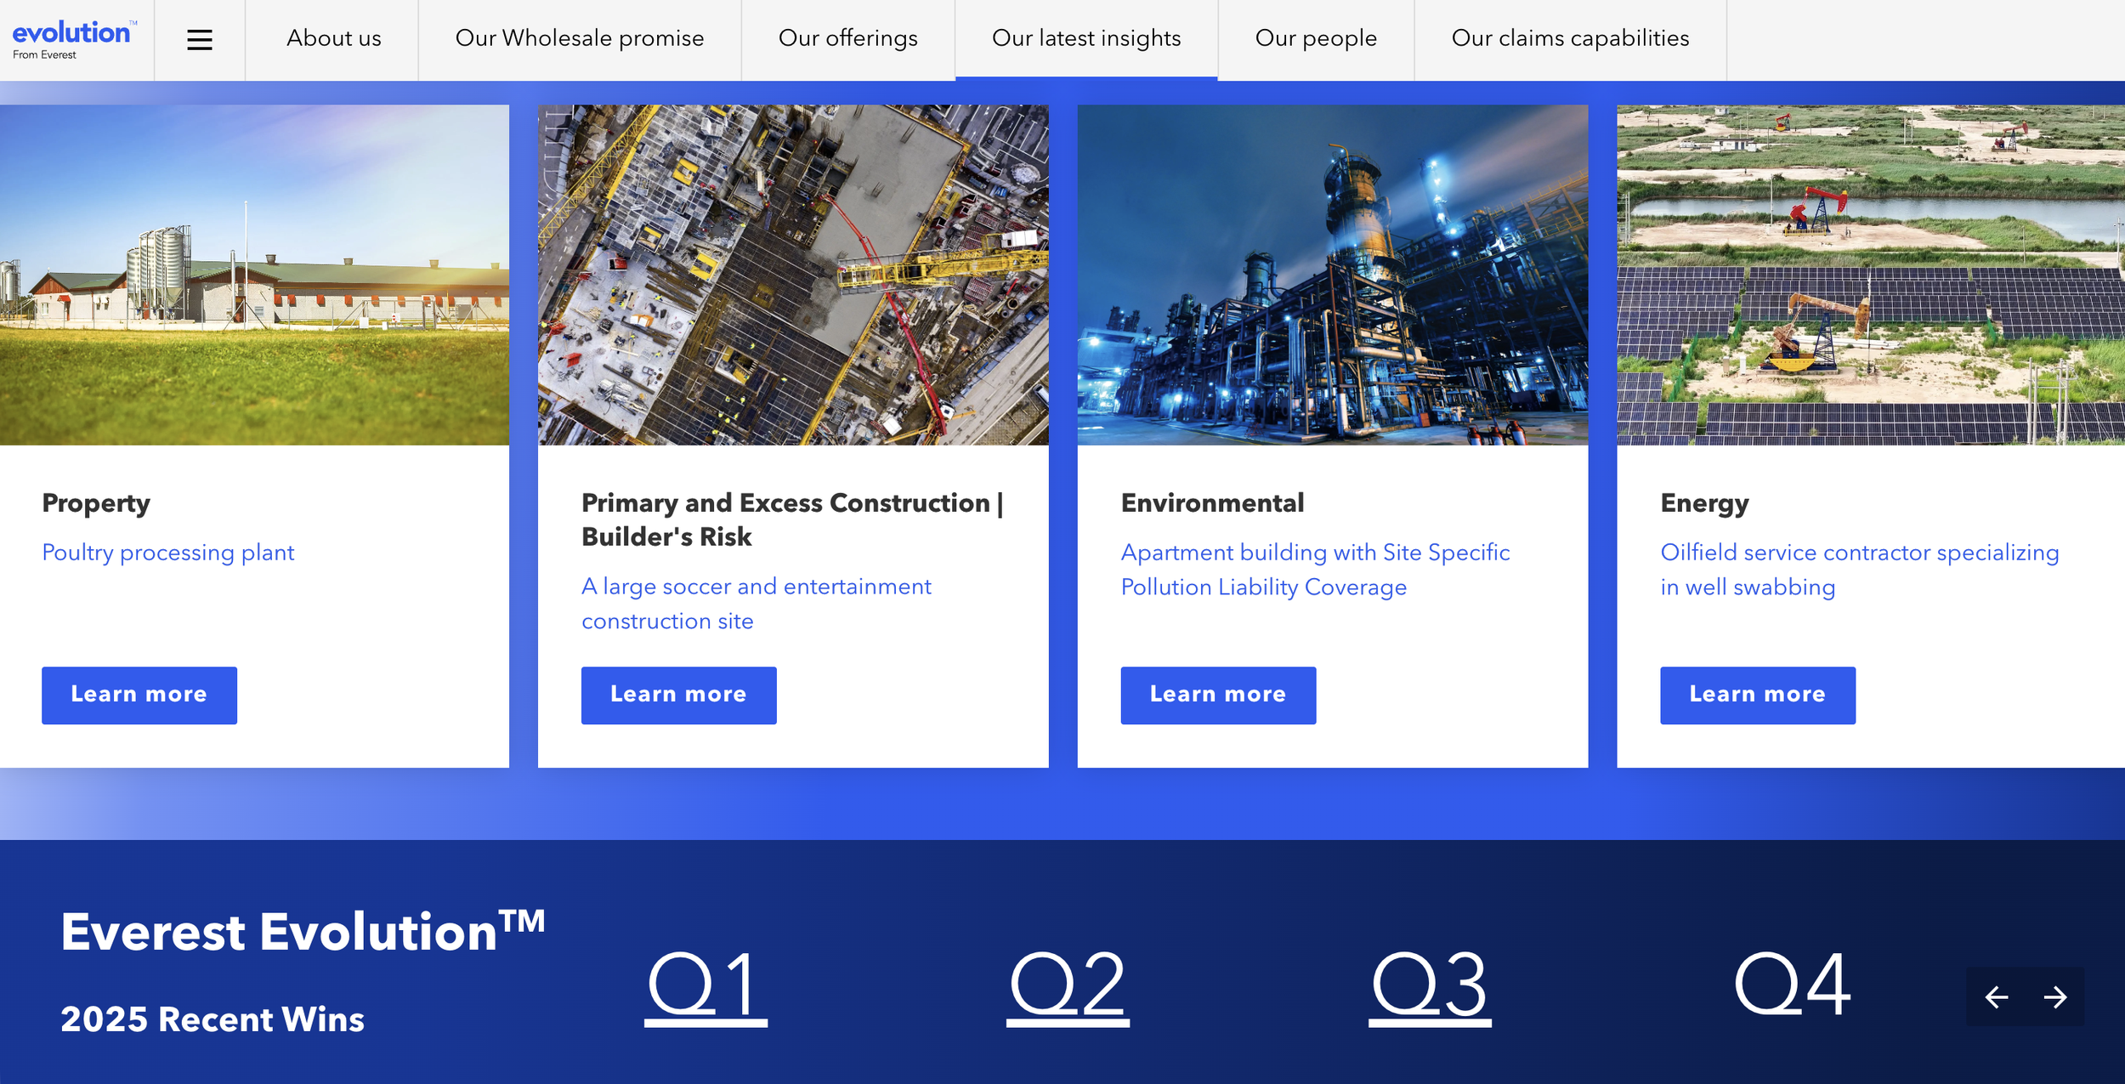Open the Q1 recent wins link
The height and width of the screenshot is (1084, 2125).
705,985
